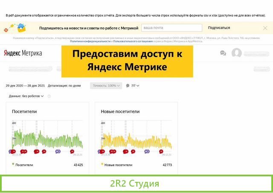This screenshot has width=273, height=193.
Task: Open the 'Пользовательского соглашения' link
Action: click(x=133, y=41)
